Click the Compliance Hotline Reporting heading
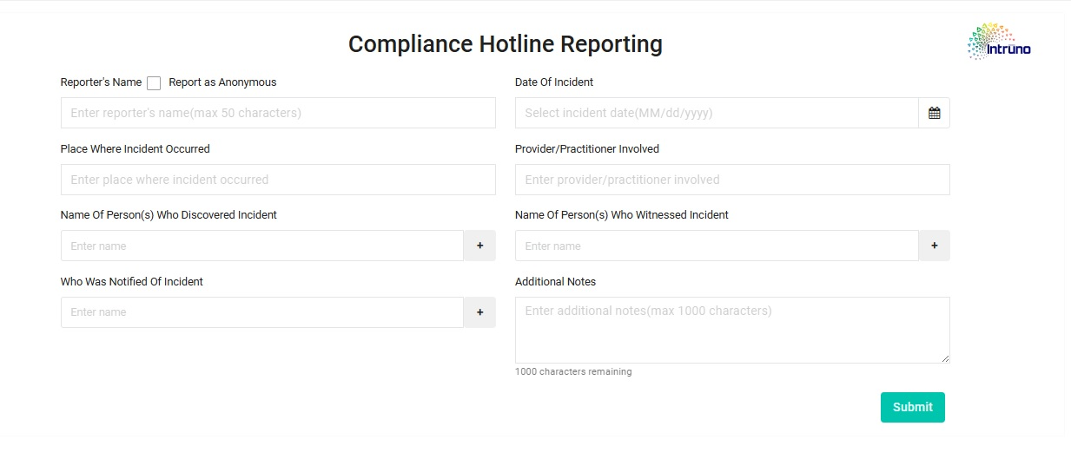Image resolution: width=1071 pixels, height=459 pixels. point(505,44)
